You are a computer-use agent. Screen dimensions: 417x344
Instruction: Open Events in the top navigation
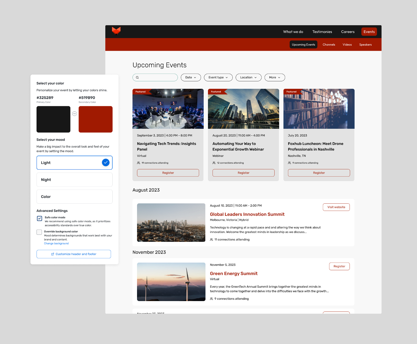(x=369, y=32)
